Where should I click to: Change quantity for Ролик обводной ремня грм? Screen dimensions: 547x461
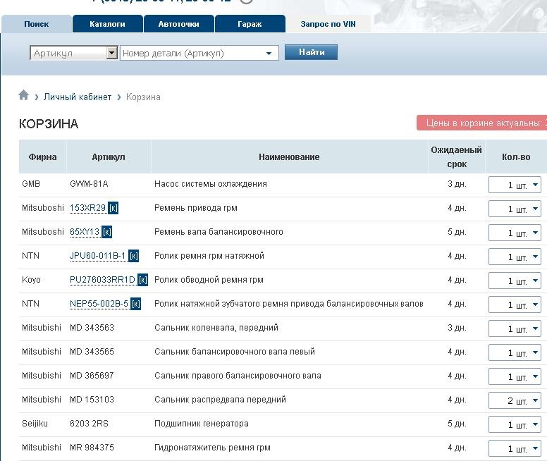[515, 281]
